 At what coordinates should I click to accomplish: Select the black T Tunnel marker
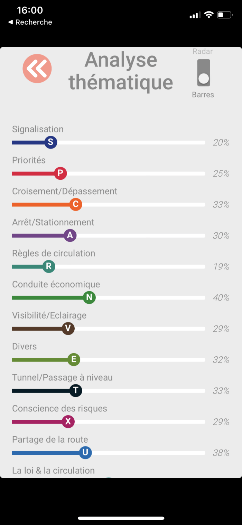click(76, 391)
